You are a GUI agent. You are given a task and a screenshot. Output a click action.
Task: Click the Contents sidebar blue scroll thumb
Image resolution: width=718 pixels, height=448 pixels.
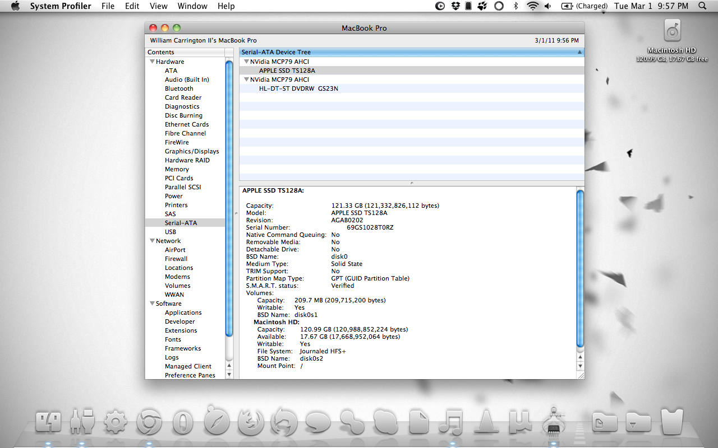click(x=229, y=198)
